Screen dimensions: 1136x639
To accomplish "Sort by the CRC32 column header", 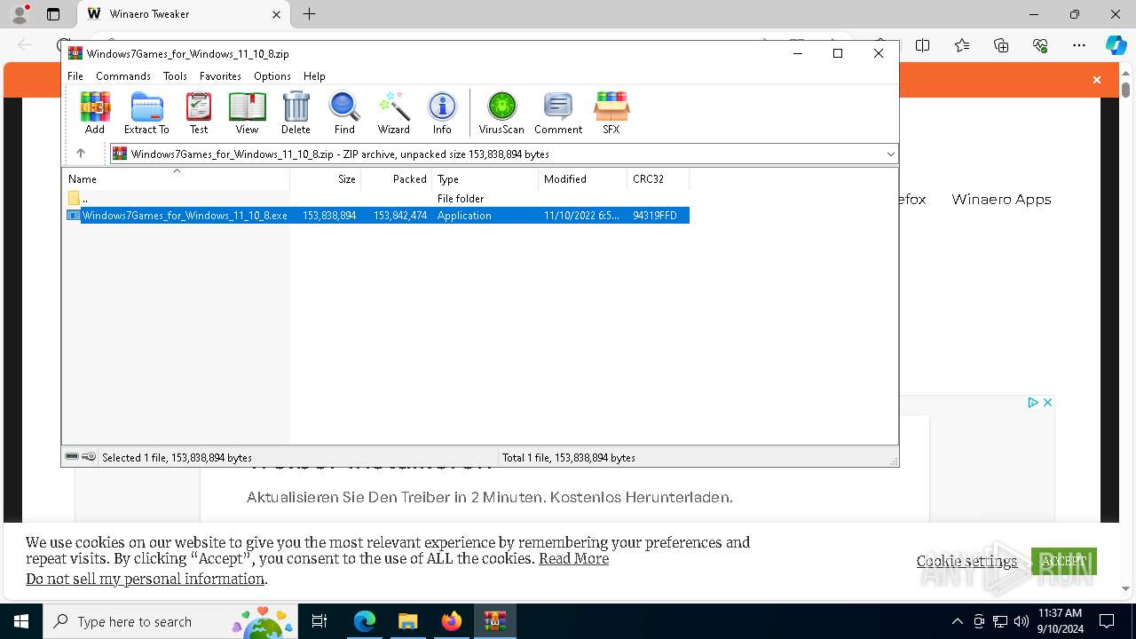I will pyautogui.click(x=659, y=179).
